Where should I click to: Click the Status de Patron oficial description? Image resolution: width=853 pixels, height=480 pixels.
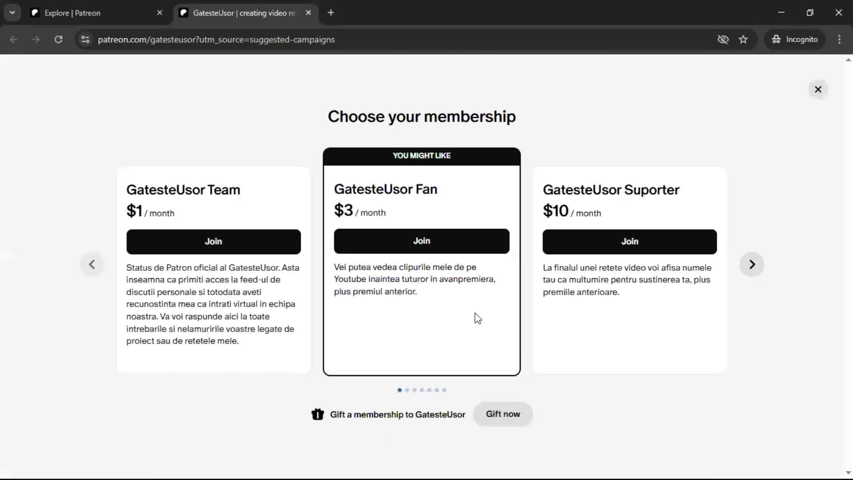coord(213,304)
